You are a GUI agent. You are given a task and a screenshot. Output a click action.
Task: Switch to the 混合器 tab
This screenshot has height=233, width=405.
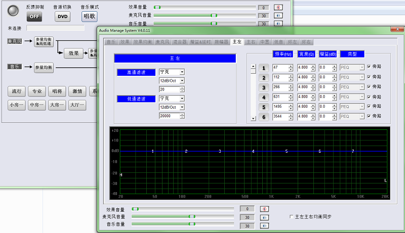[180, 42]
